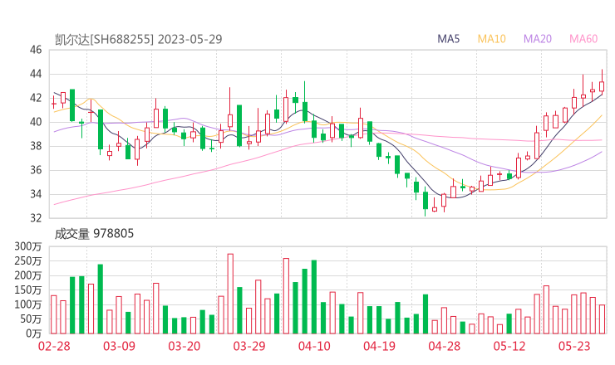Viewport: 615px width, 365px height.
Task: Click the 38 price axis value
Action: tap(36, 146)
